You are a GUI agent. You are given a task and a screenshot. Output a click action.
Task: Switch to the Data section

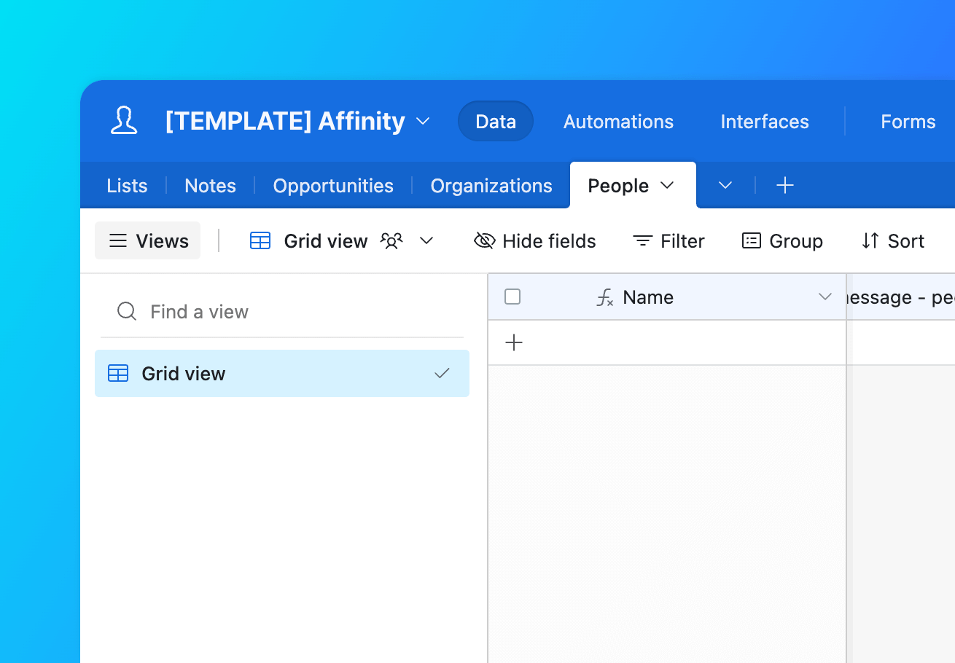496,121
